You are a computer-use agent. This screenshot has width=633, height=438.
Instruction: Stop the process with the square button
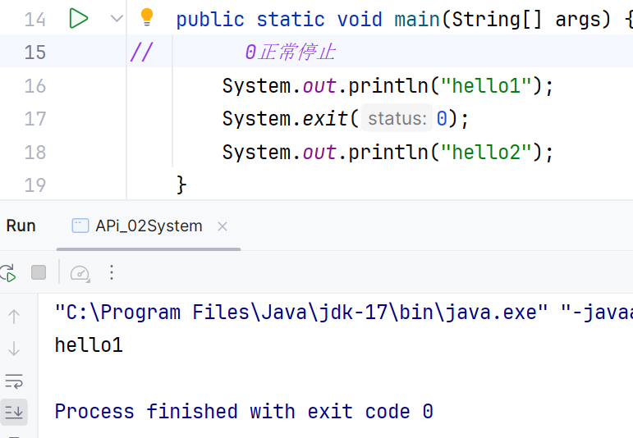tap(39, 272)
